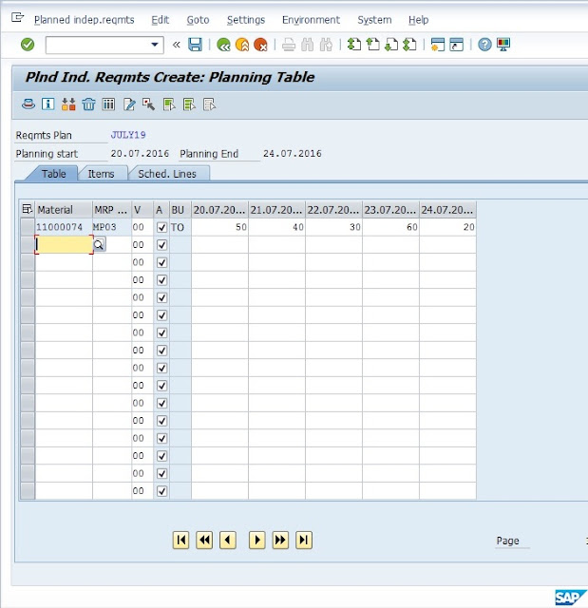Click the empty Material input field
Viewport: 588px width, 608px height.
pyautogui.click(x=64, y=245)
